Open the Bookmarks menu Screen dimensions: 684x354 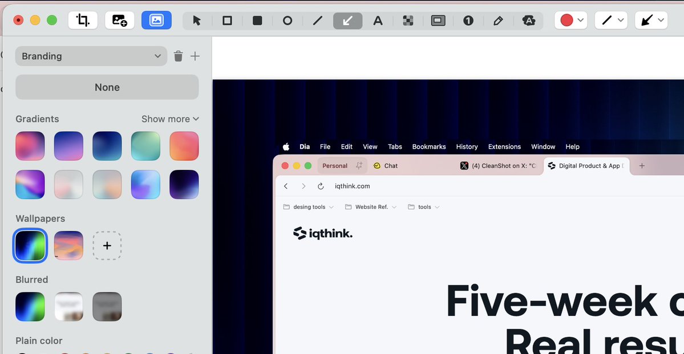click(x=429, y=147)
